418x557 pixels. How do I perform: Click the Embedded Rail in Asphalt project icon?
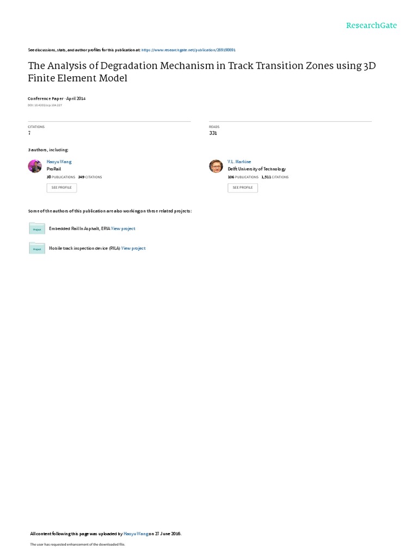coord(37,228)
